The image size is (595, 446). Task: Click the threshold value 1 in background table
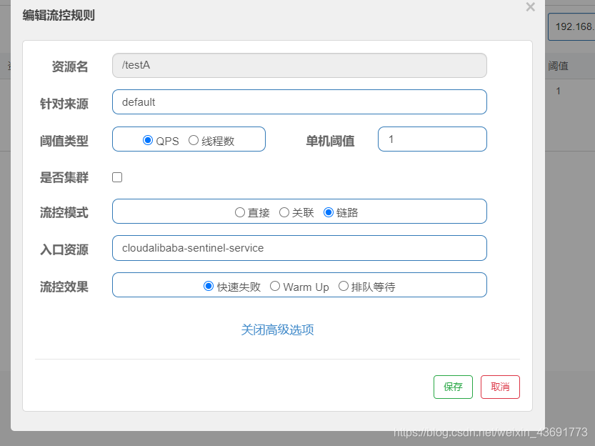tap(558, 91)
